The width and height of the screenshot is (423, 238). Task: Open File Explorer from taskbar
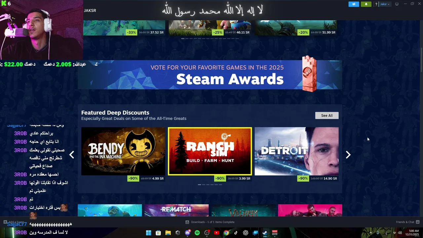(x=168, y=233)
